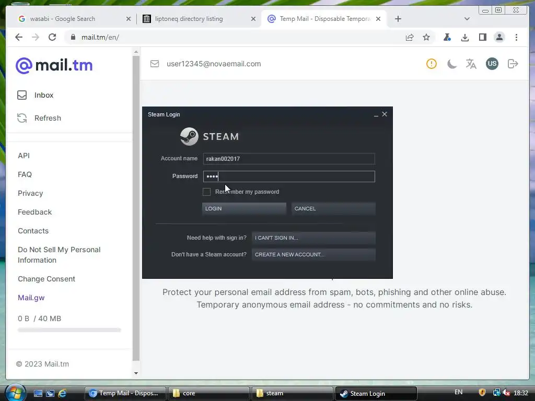
Task: Open Do Not Sell My Personal Information
Action: (x=59, y=255)
